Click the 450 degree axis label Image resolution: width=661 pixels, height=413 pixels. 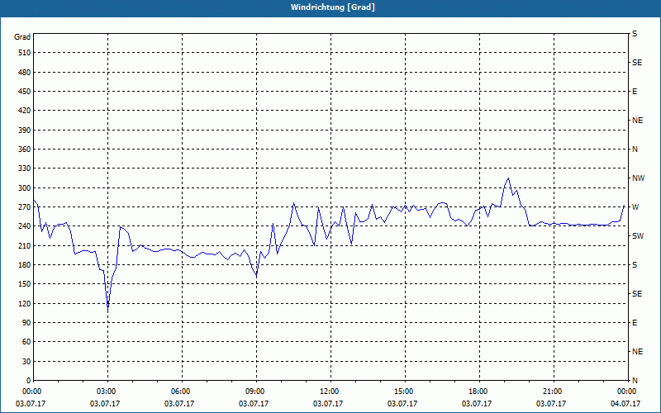[x=25, y=92]
